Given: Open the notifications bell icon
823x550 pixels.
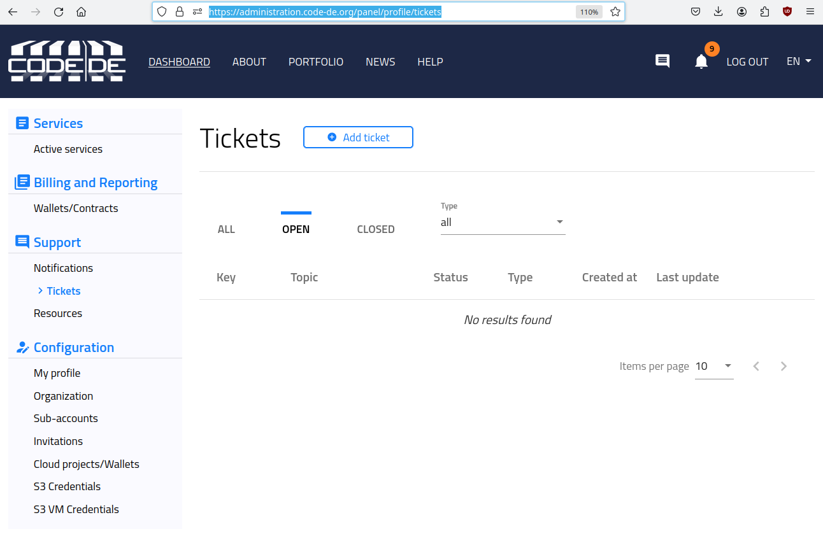Looking at the screenshot, I should (701, 62).
